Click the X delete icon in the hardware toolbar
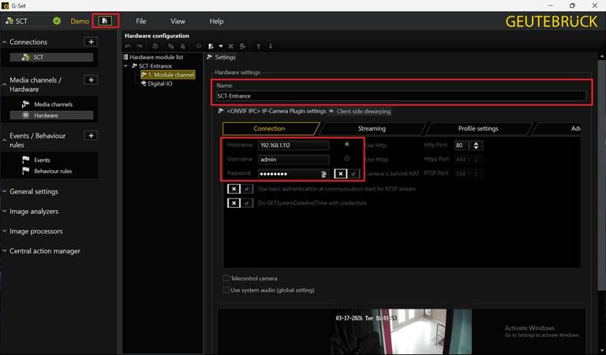This screenshot has height=355, width=606. pyautogui.click(x=230, y=46)
